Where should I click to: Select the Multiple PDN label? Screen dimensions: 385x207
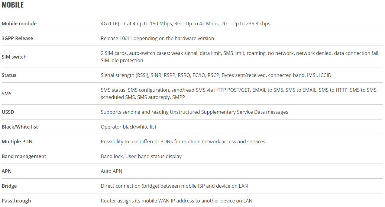tap(17, 142)
